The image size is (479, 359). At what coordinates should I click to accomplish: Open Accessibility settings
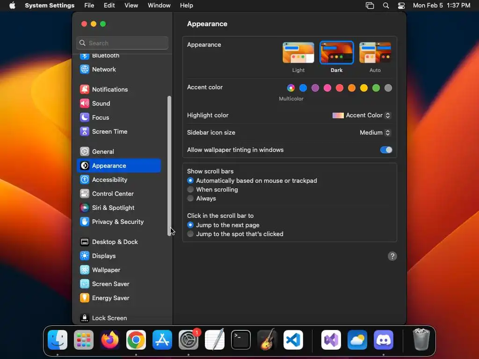pyautogui.click(x=118, y=180)
